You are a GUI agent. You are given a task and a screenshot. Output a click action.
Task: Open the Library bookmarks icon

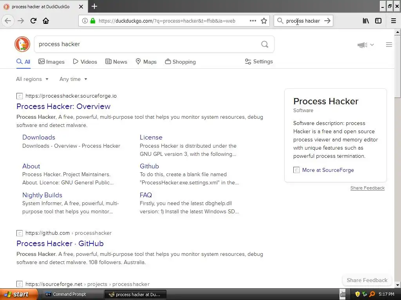(x=366, y=21)
